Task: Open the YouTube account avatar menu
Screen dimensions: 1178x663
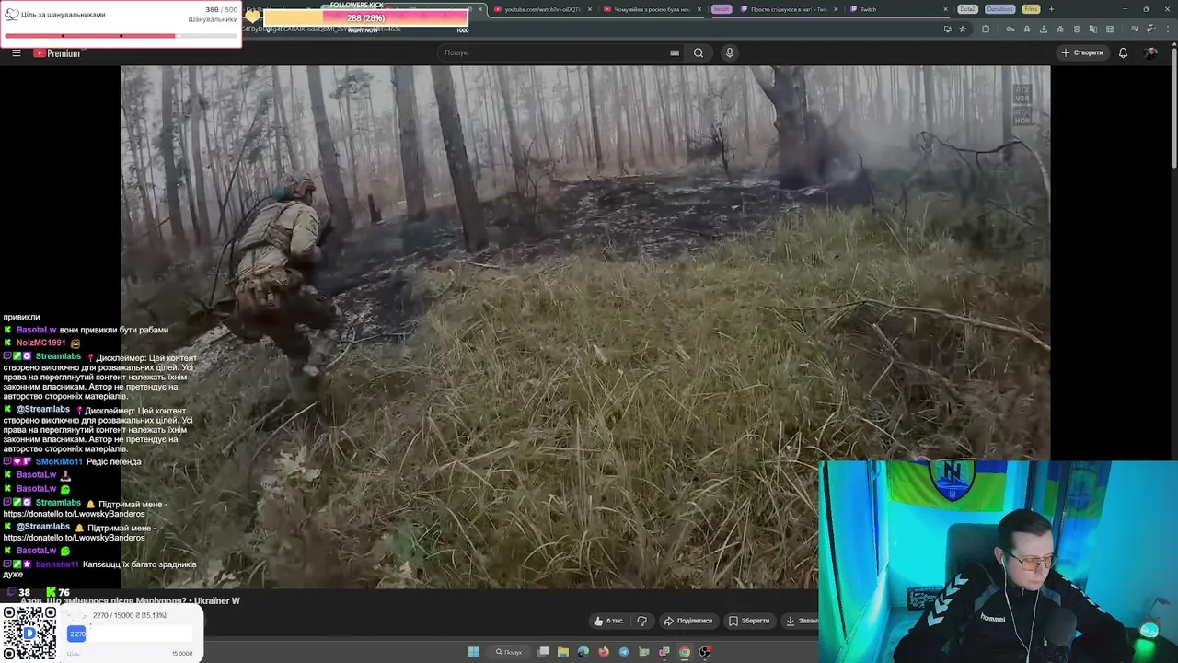Action: point(1150,52)
